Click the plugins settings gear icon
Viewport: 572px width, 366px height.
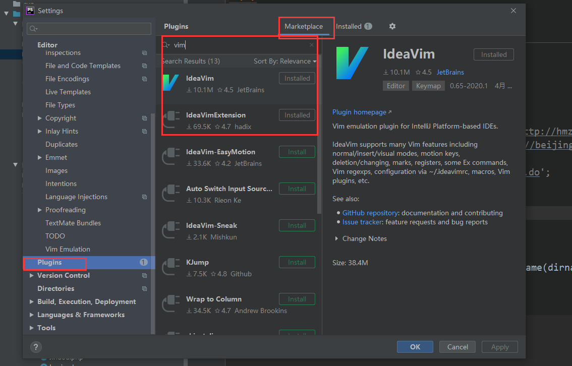392,26
